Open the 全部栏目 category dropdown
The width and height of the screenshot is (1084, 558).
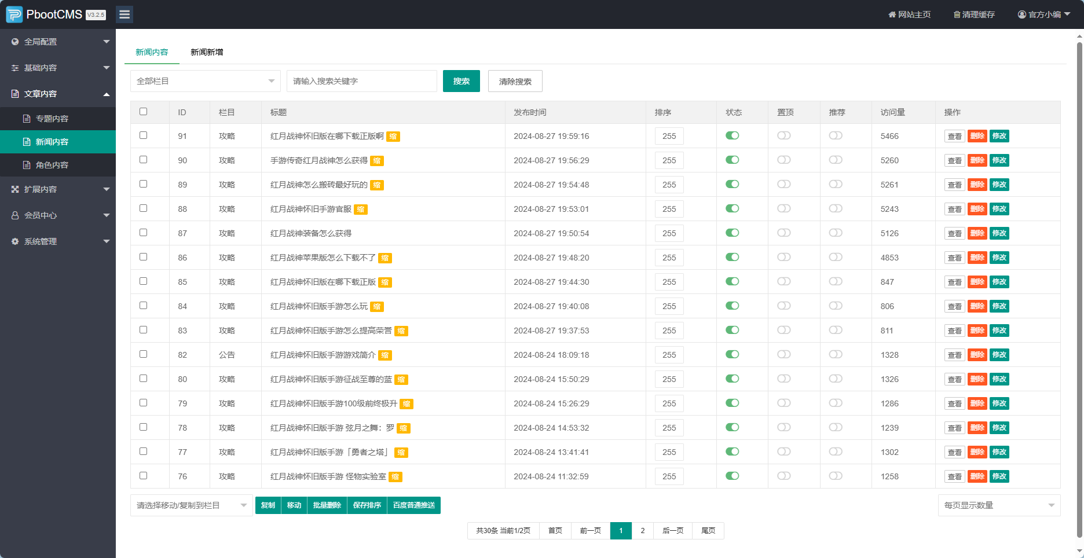pos(206,81)
